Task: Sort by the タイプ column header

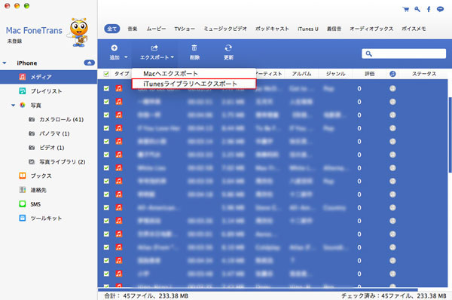Action: tap(122, 74)
